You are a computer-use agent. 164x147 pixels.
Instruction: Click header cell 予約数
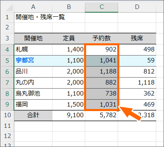102,38
